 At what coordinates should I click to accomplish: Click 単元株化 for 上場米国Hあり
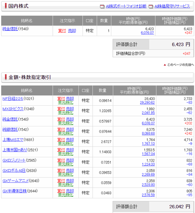tap(65, 154)
